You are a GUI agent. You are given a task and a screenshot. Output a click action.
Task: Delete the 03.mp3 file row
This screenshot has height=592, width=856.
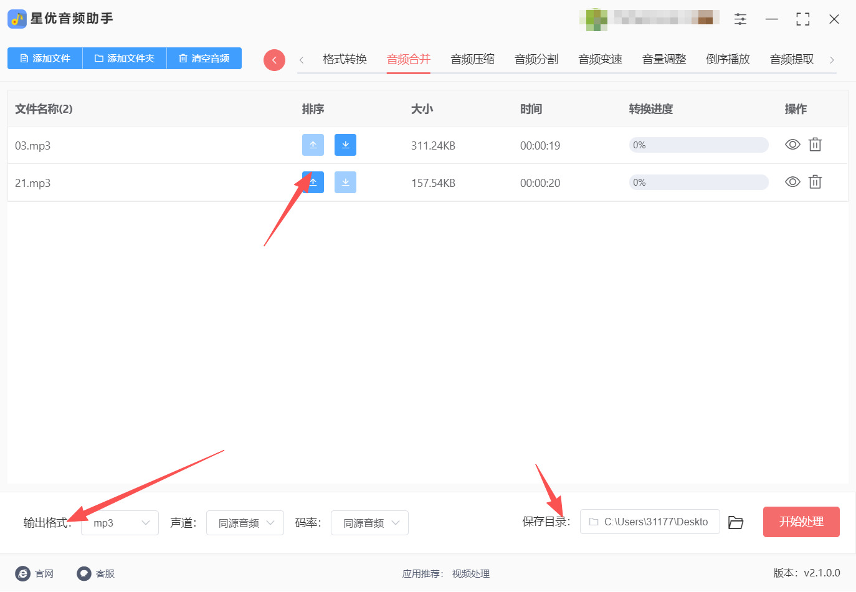tap(815, 145)
